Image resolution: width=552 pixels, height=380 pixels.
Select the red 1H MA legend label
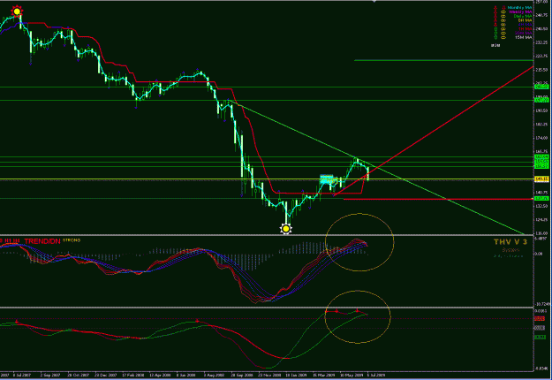[x=526, y=29]
